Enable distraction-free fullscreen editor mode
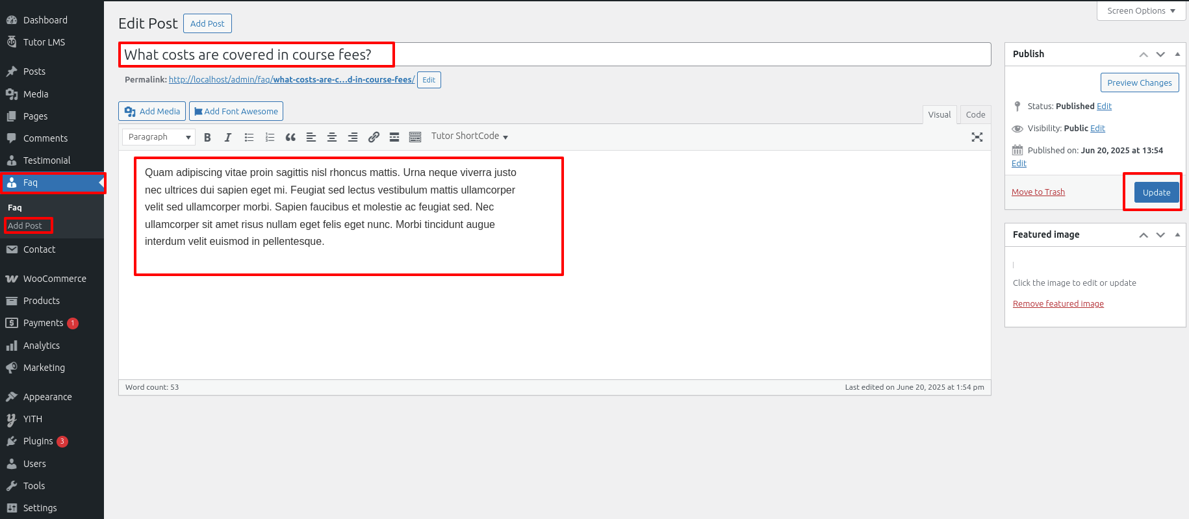This screenshot has height=519, width=1189. coord(977,137)
